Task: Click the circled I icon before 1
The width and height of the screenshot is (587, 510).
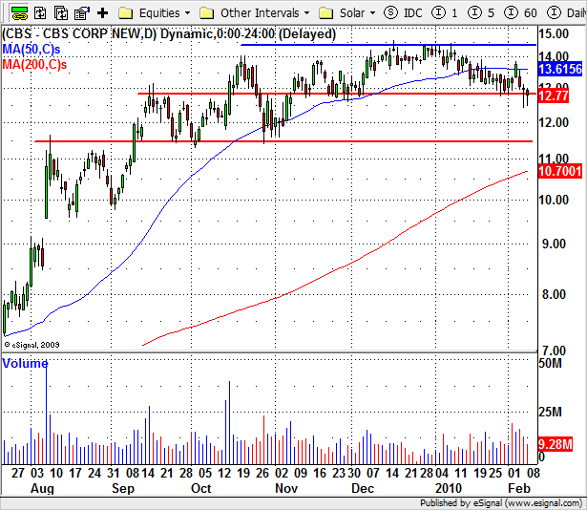Action: (x=438, y=13)
